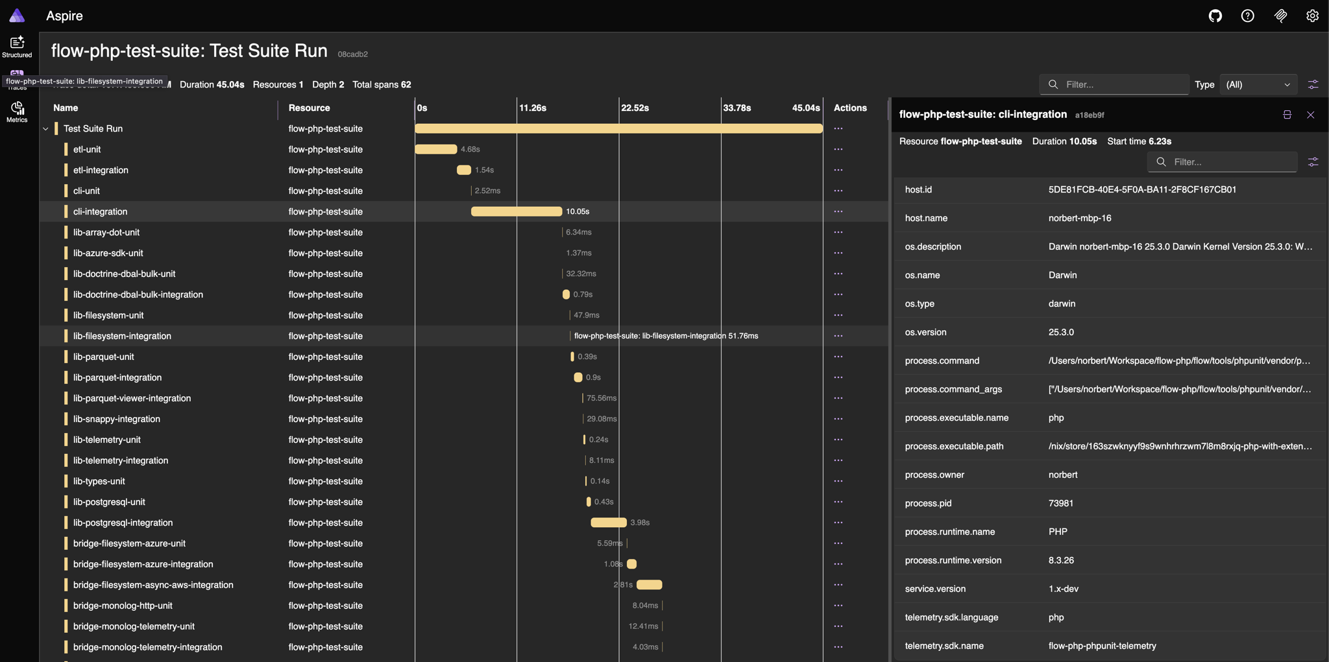Screen dimensions: 1329x662
Task: Toggle details panel split orientation icon
Action: pos(1287,115)
